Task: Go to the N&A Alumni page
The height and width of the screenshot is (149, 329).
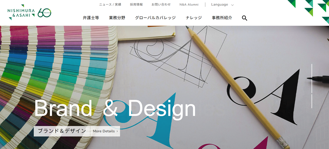Action: click(189, 5)
